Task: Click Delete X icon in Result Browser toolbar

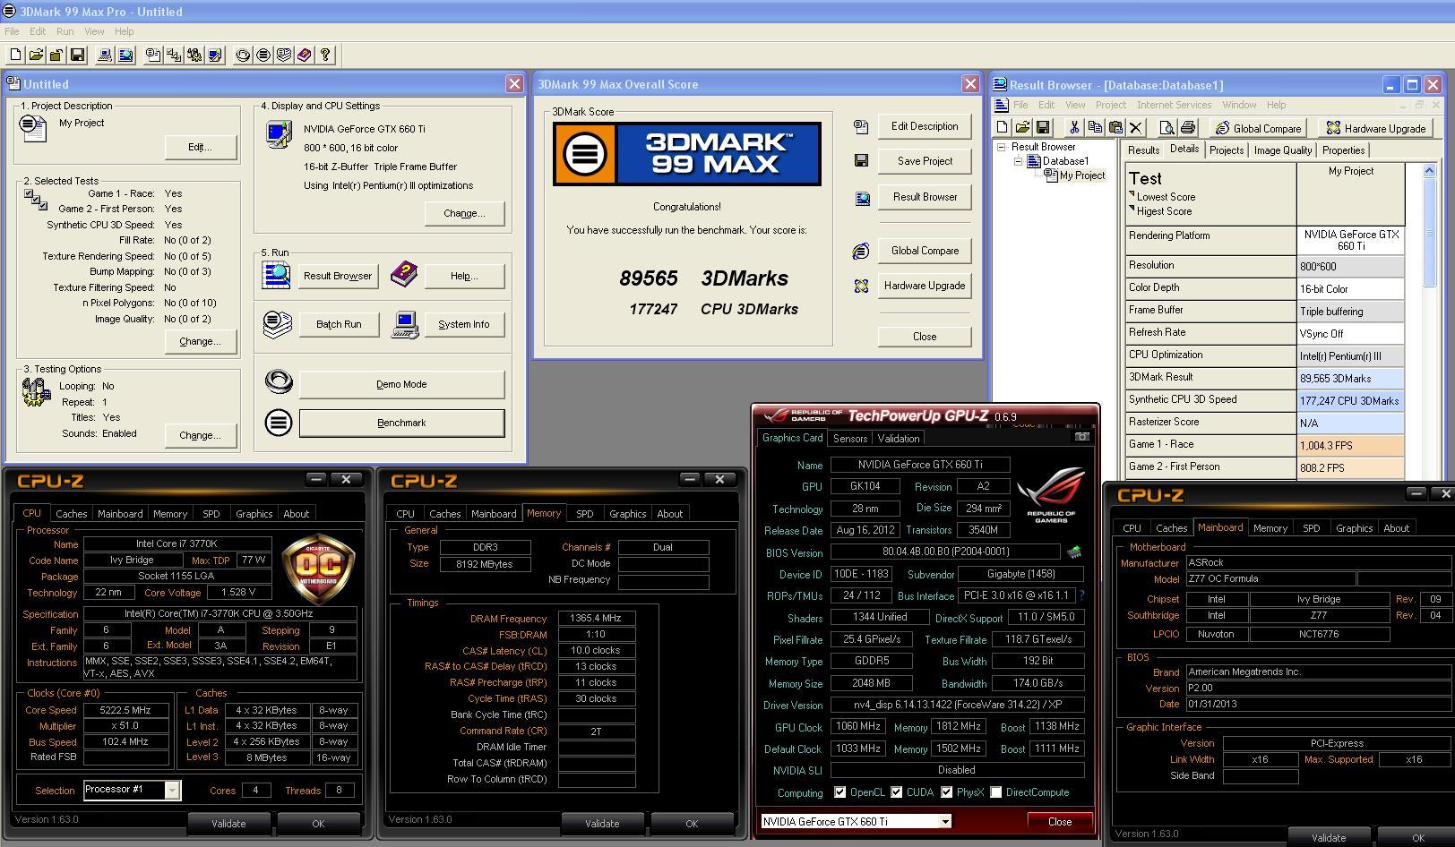Action: 1136,128
